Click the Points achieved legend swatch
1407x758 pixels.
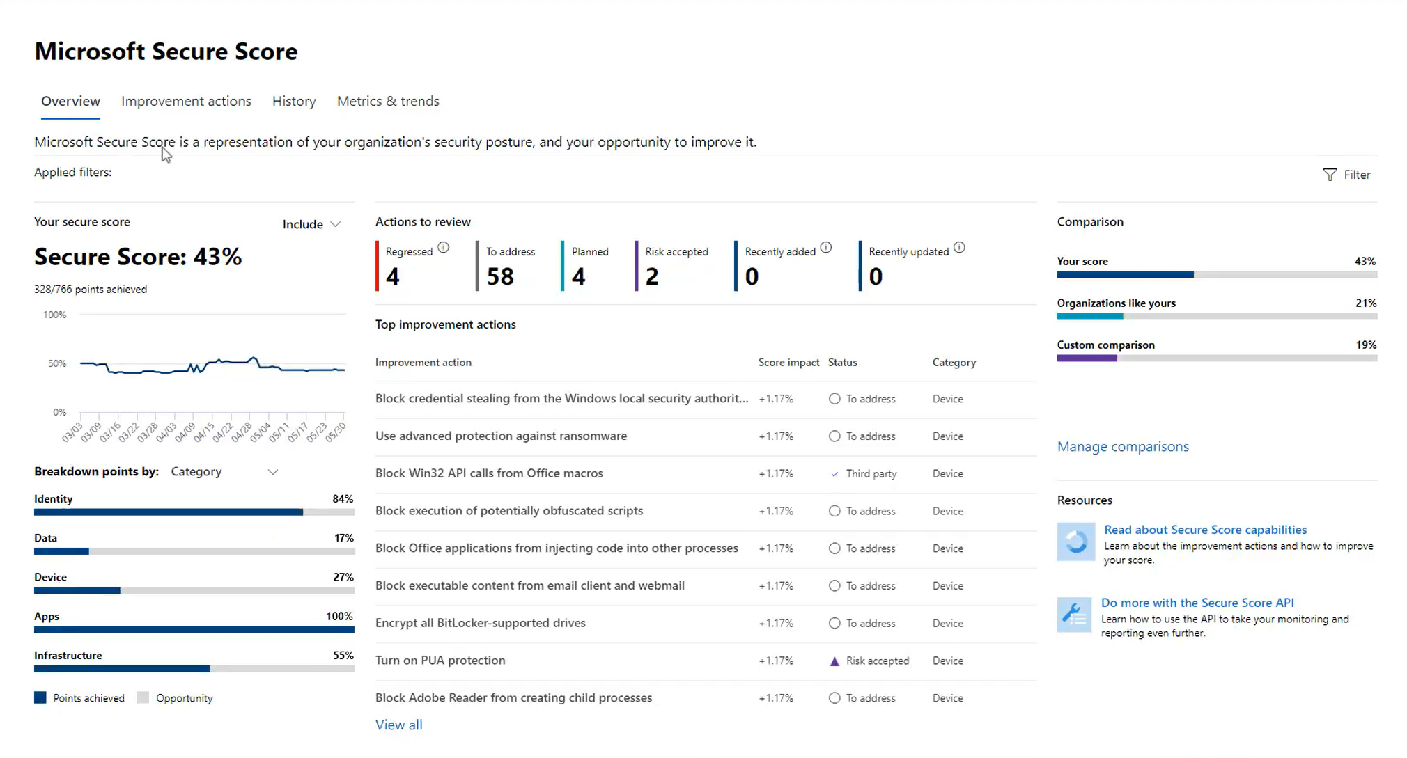[x=40, y=697]
